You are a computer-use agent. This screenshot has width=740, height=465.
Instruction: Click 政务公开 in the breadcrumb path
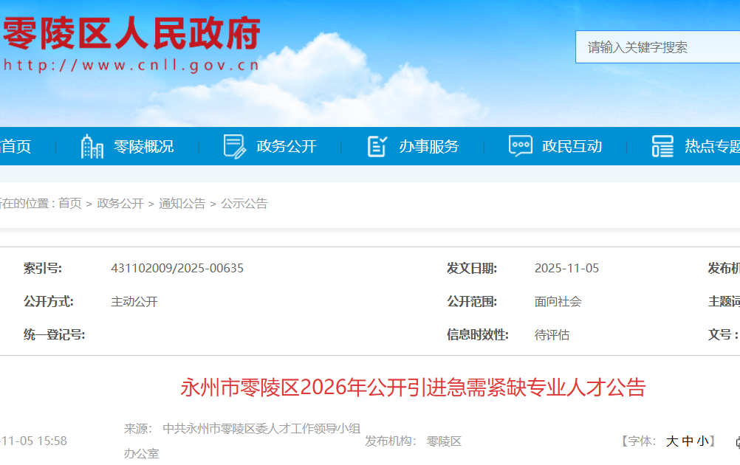point(120,204)
